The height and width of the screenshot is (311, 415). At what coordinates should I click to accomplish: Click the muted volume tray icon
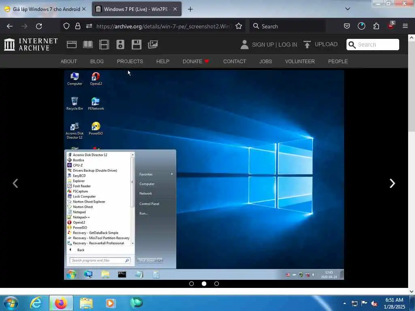pos(374,304)
